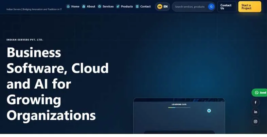Viewport: 267px width, 137px height.
Task: Click the Home icon in navigation
Action: pos(68,6)
